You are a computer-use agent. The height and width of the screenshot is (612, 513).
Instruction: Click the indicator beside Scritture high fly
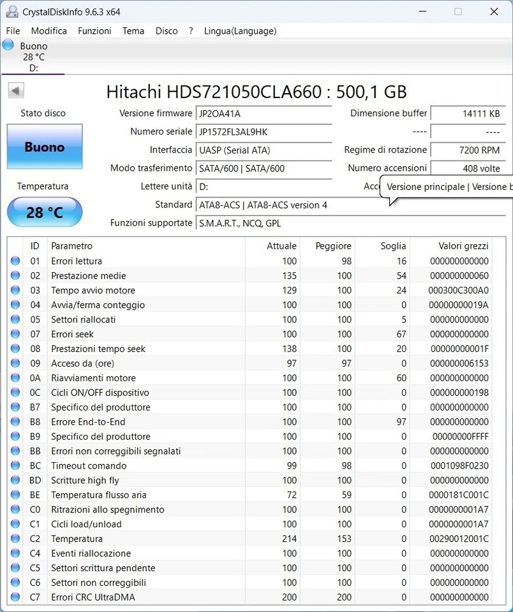pos(15,481)
